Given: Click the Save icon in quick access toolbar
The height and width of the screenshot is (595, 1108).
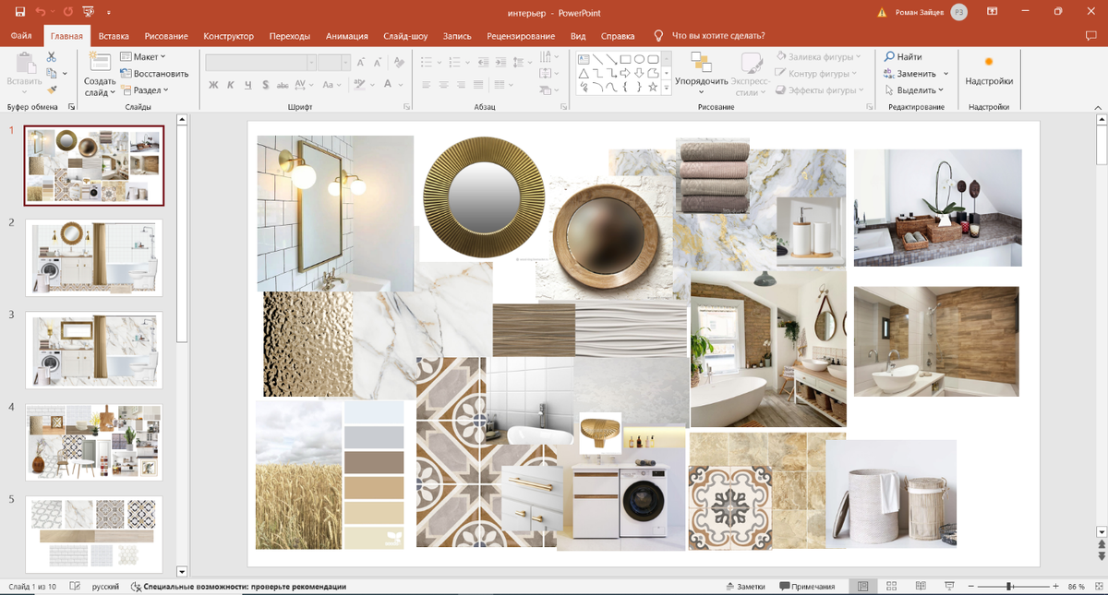Looking at the screenshot, I should [20, 12].
